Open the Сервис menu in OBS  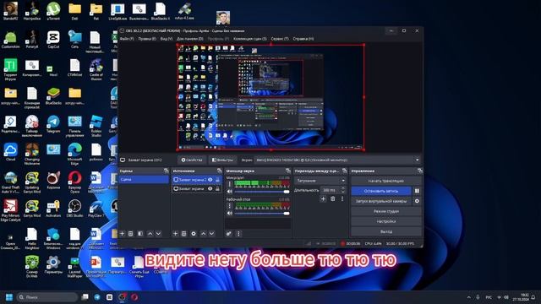click(x=280, y=39)
